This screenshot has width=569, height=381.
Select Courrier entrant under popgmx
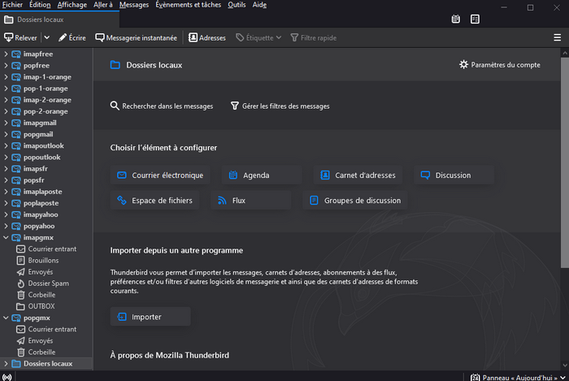pos(46,329)
